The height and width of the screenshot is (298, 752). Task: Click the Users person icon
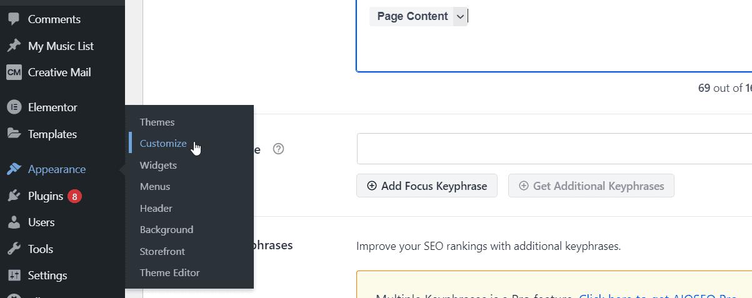[14, 222]
